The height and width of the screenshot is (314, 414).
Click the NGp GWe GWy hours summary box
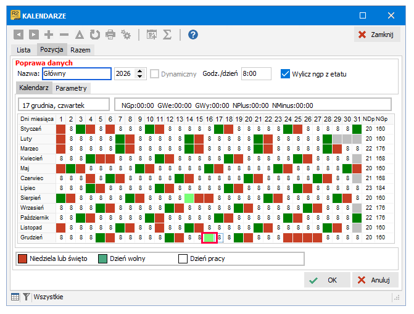coord(253,105)
